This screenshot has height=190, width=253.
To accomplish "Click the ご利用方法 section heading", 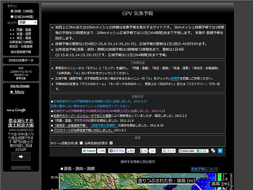I will pyautogui.click(x=138, y=63).
